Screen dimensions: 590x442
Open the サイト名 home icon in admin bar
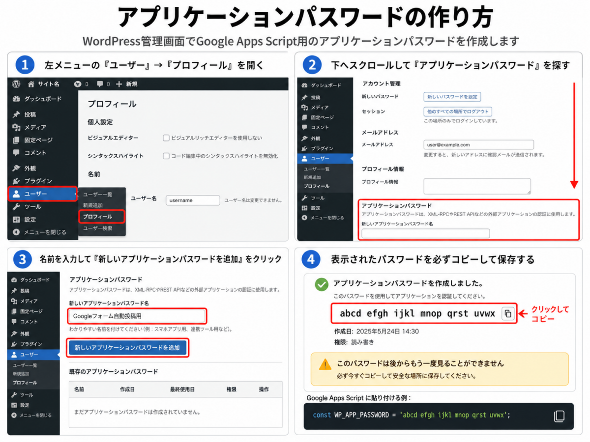[x=31, y=84]
